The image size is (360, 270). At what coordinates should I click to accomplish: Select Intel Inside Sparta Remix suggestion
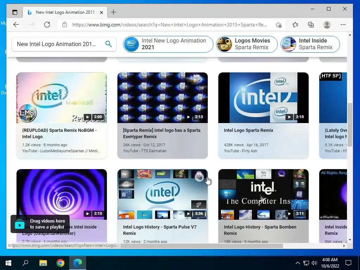pyautogui.click(x=310, y=44)
